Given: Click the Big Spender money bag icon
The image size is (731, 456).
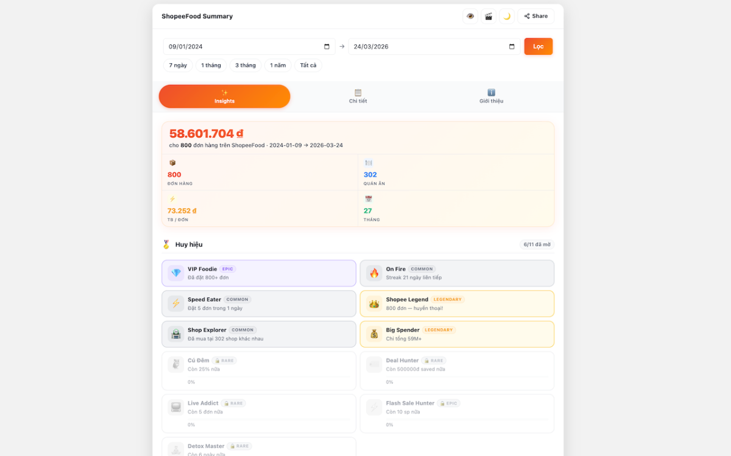Looking at the screenshot, I should point(374,334).
